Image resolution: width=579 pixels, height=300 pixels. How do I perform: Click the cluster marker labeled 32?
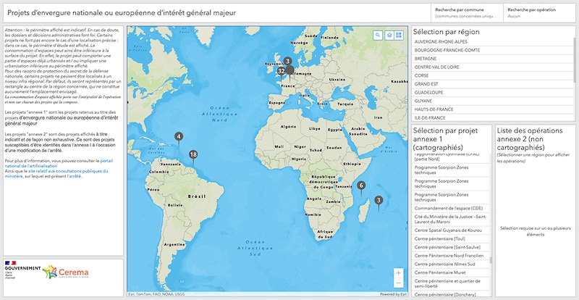coord(282,72)
